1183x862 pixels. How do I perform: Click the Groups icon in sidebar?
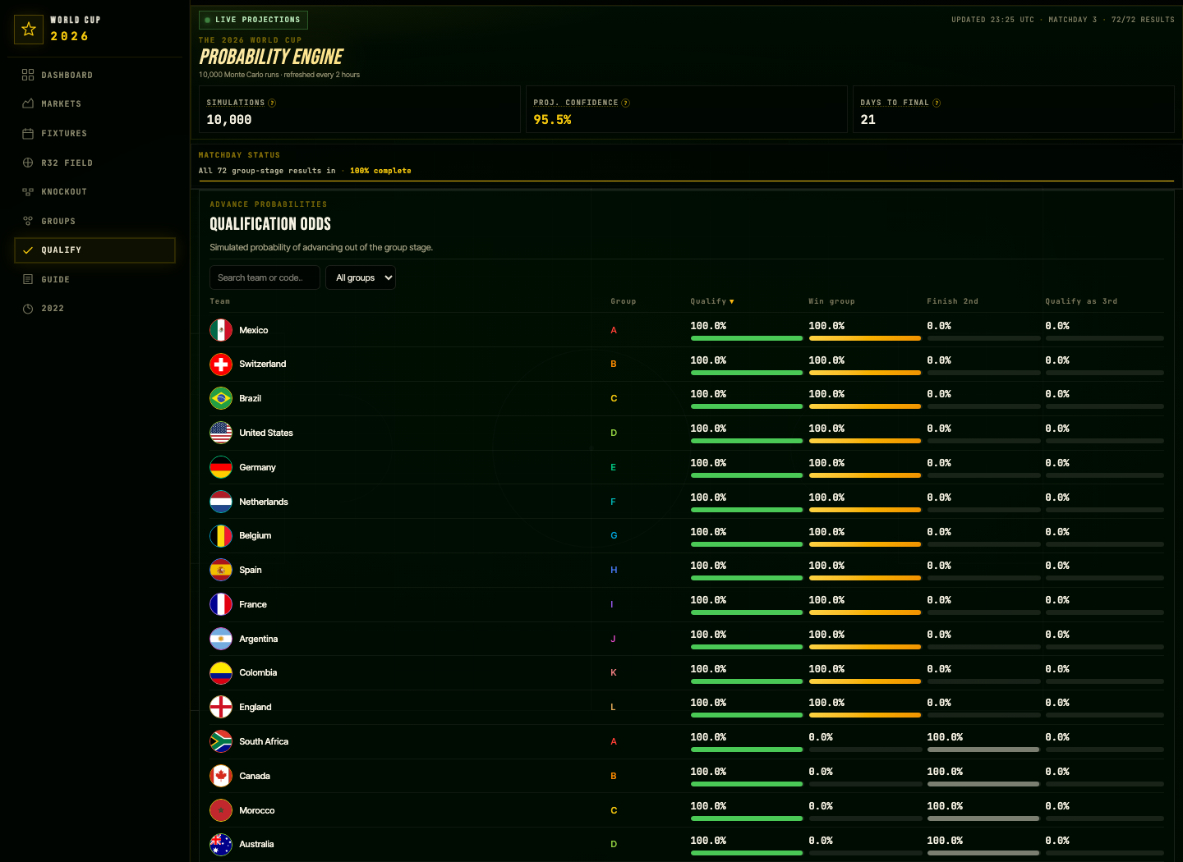point(28,221)
